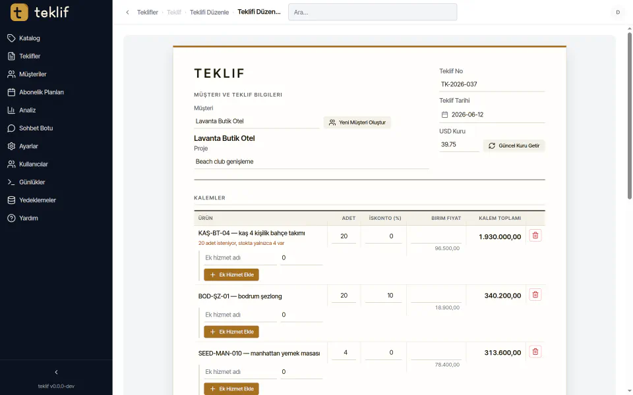
Task: Click the teklif logo icon
Action: (19, 12)
